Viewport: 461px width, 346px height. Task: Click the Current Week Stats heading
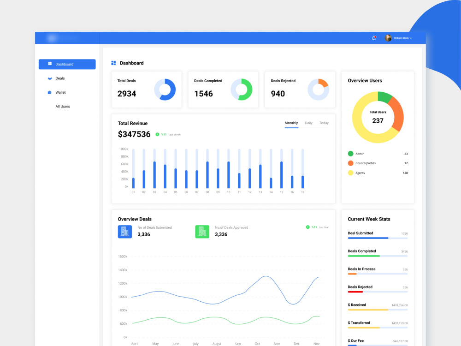pos(369,219)
